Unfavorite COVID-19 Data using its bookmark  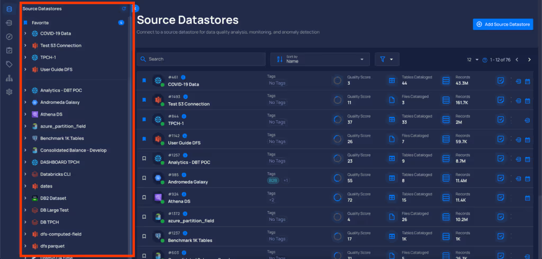pyautogui.click(x=144, y=81)
